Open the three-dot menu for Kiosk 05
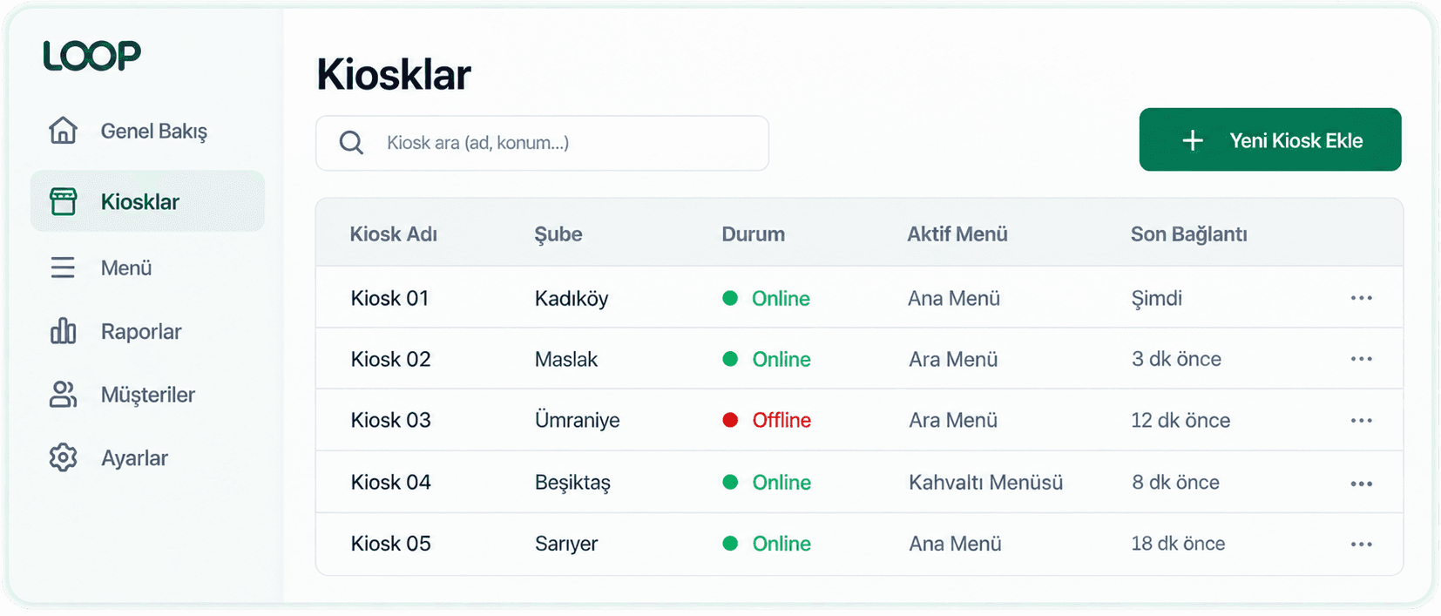Image resolution: width=1441 pixels, height=616 pixels. [1362, 545]
